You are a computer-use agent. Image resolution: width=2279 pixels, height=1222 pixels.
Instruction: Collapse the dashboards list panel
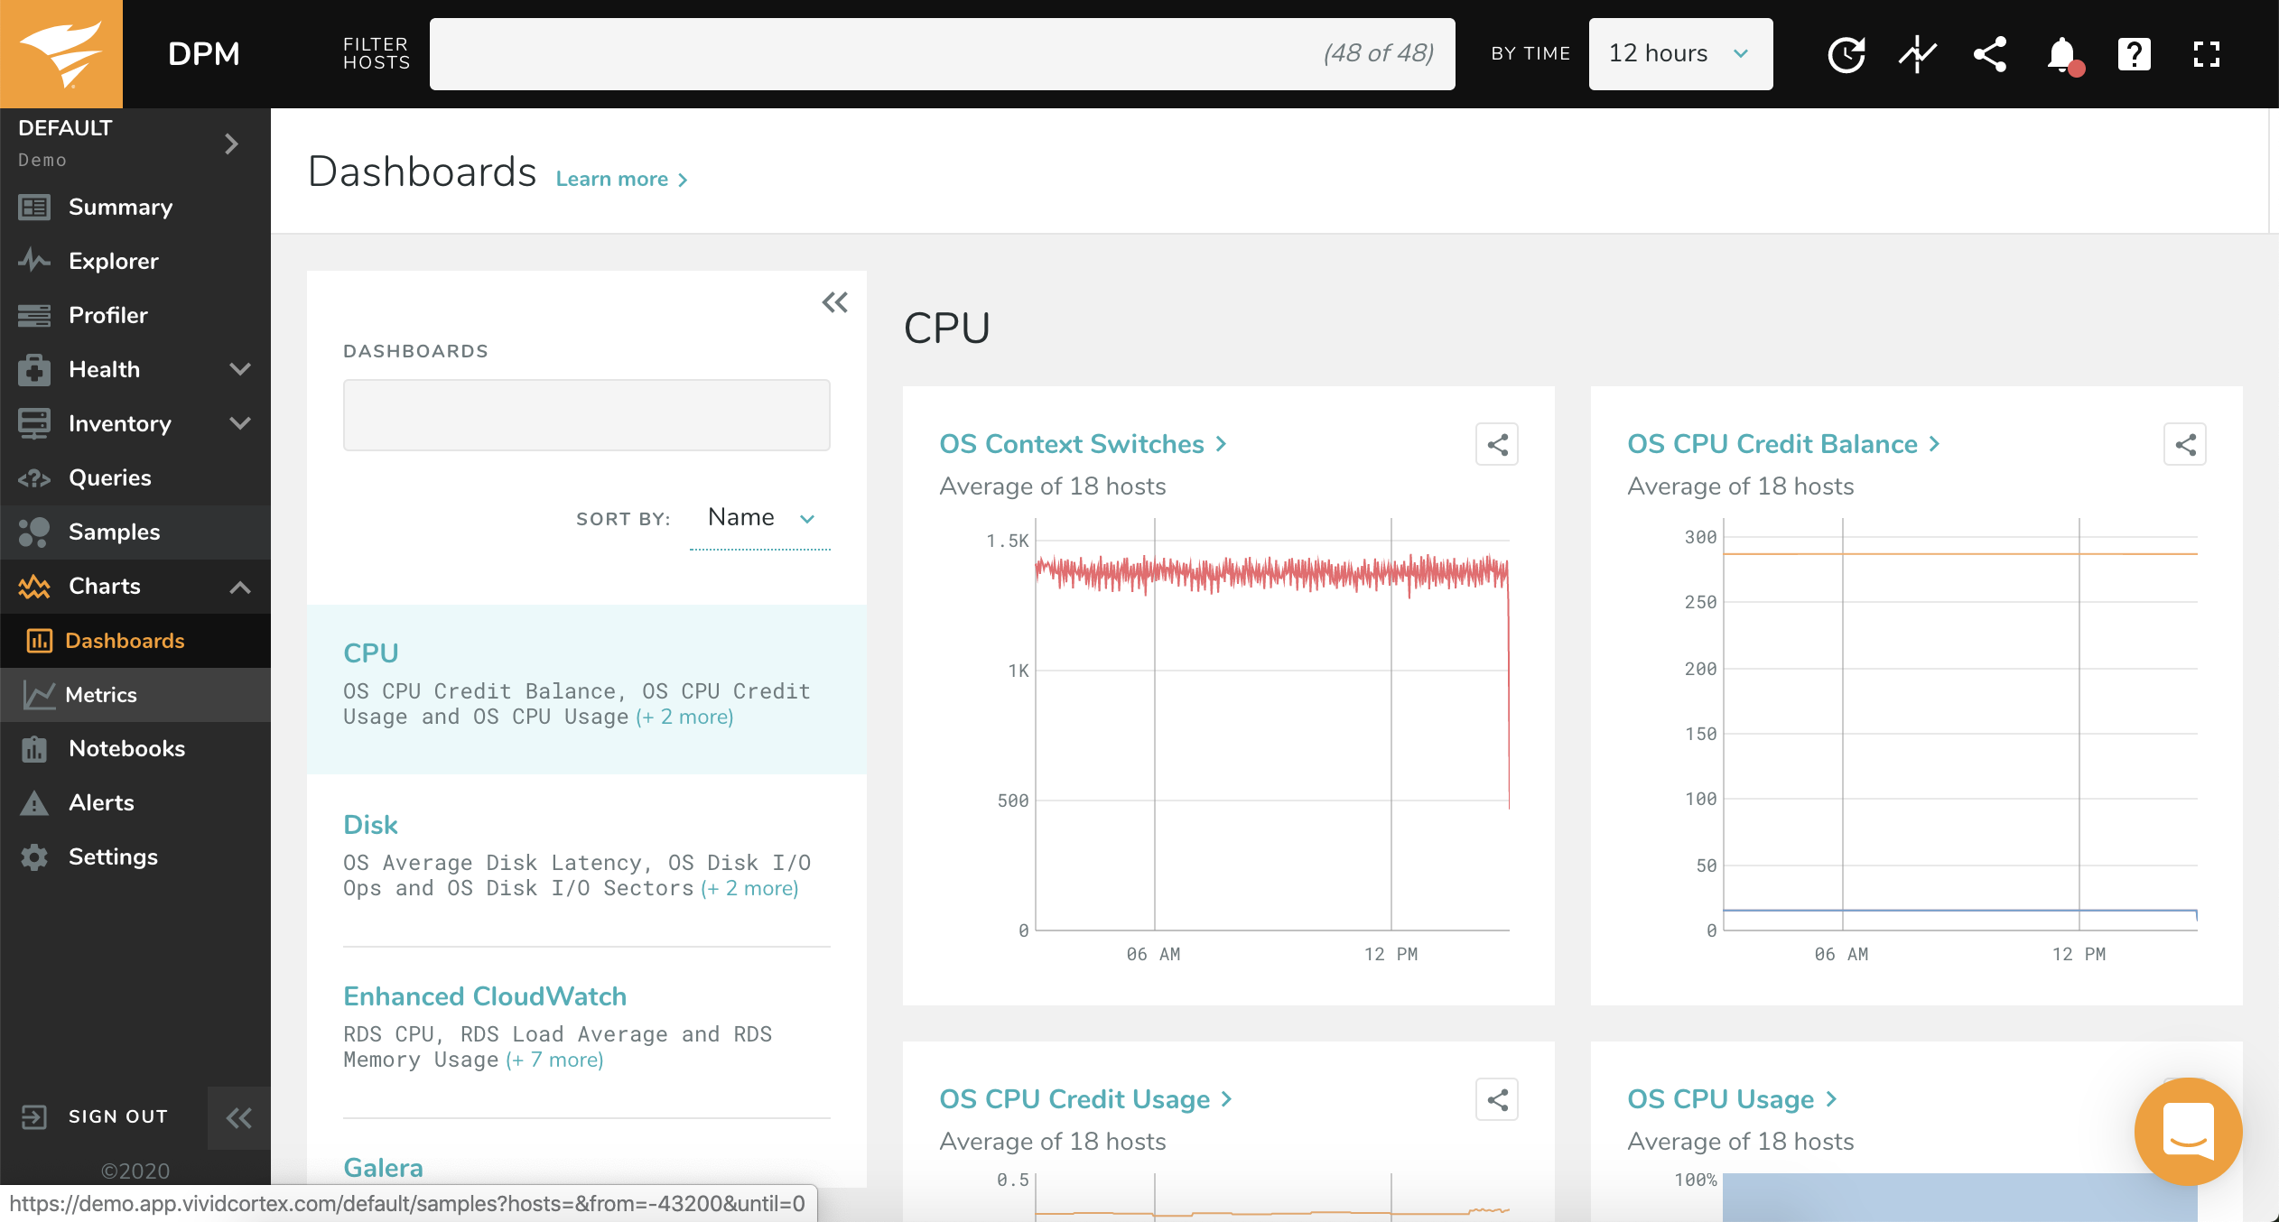pyautogui.click(x=834, y=302)
